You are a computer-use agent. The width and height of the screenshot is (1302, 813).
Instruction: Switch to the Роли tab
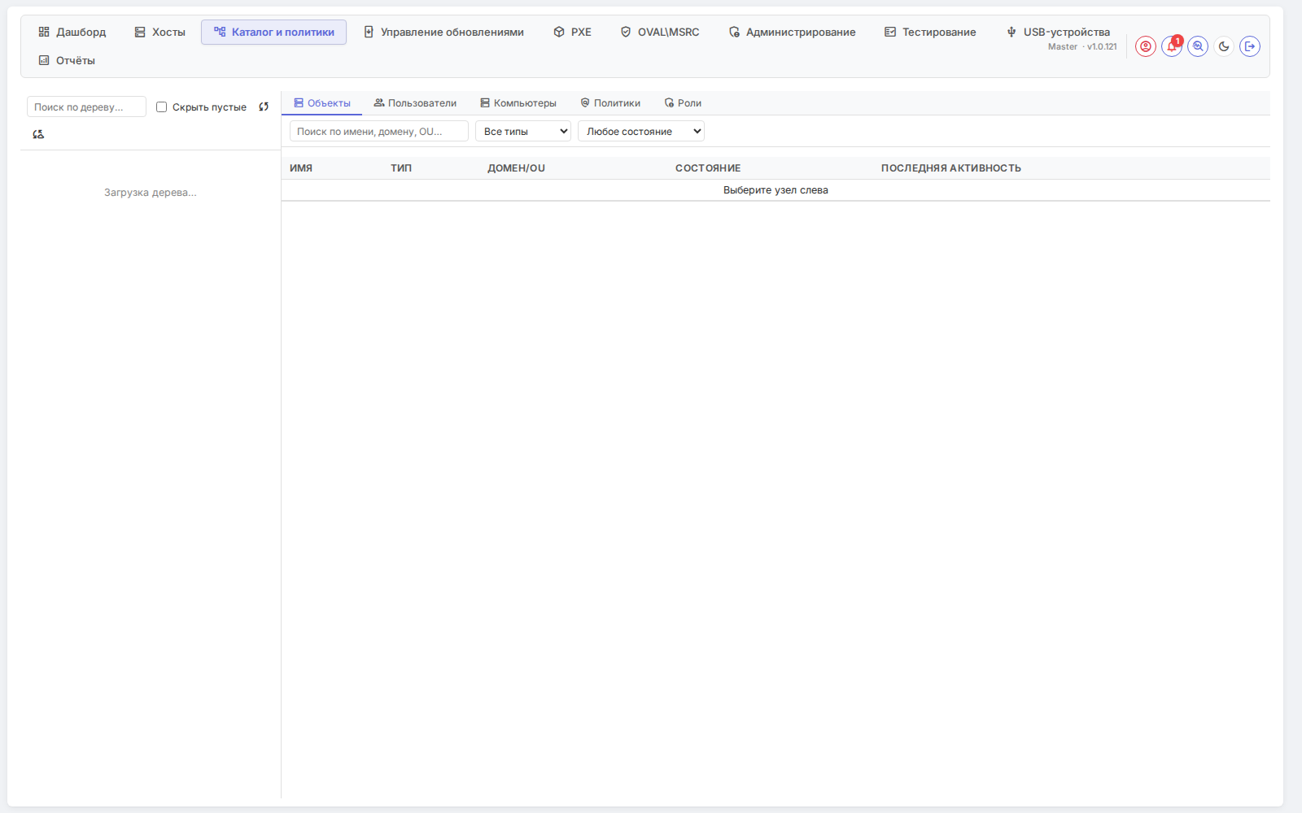coord(683,103)
